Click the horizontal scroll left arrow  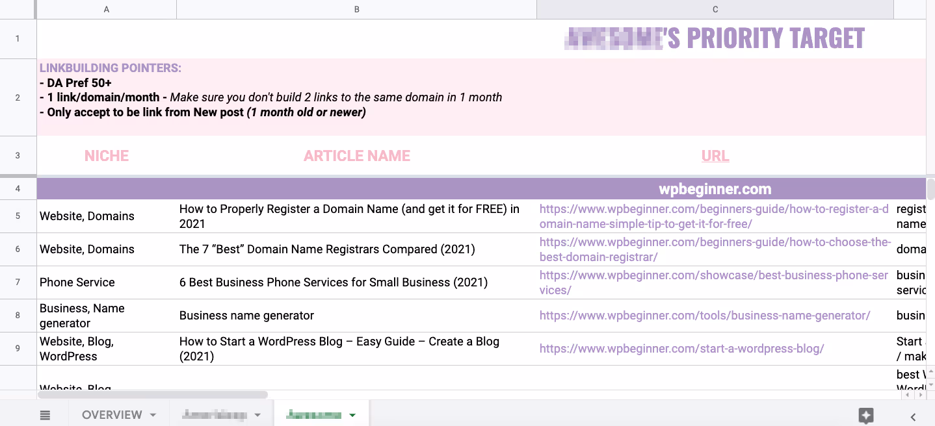(x=908, y=394)
